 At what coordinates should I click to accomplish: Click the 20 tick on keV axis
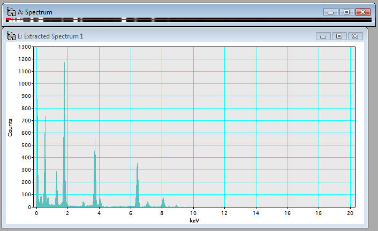coord(350,213)
